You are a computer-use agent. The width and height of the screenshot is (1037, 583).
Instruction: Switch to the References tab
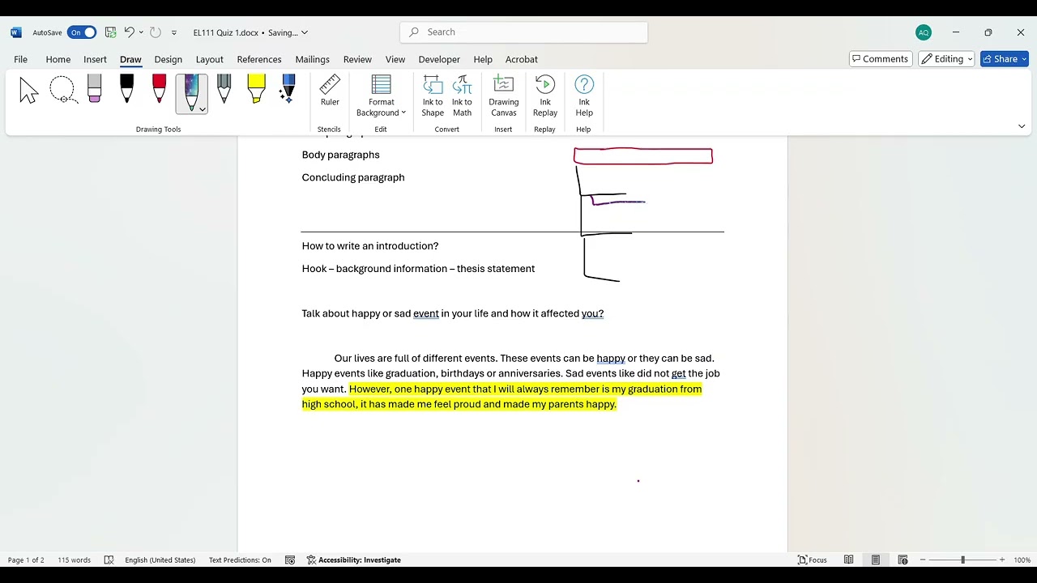coord(259,59)
